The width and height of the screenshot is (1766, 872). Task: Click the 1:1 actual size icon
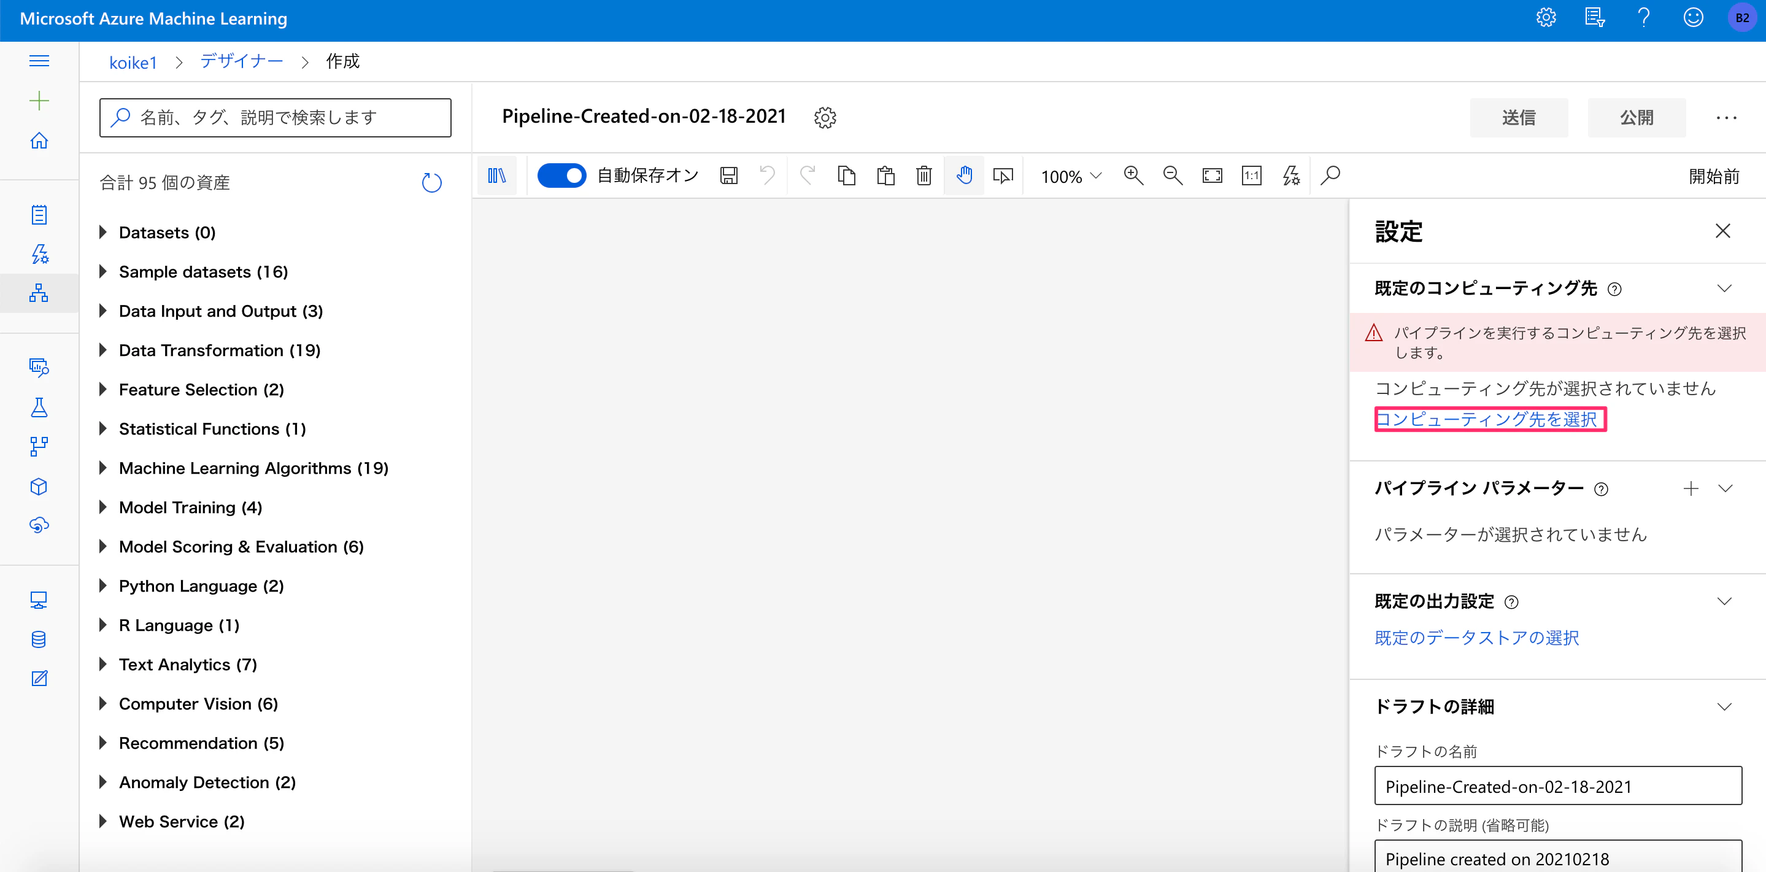coord(1252,176)
